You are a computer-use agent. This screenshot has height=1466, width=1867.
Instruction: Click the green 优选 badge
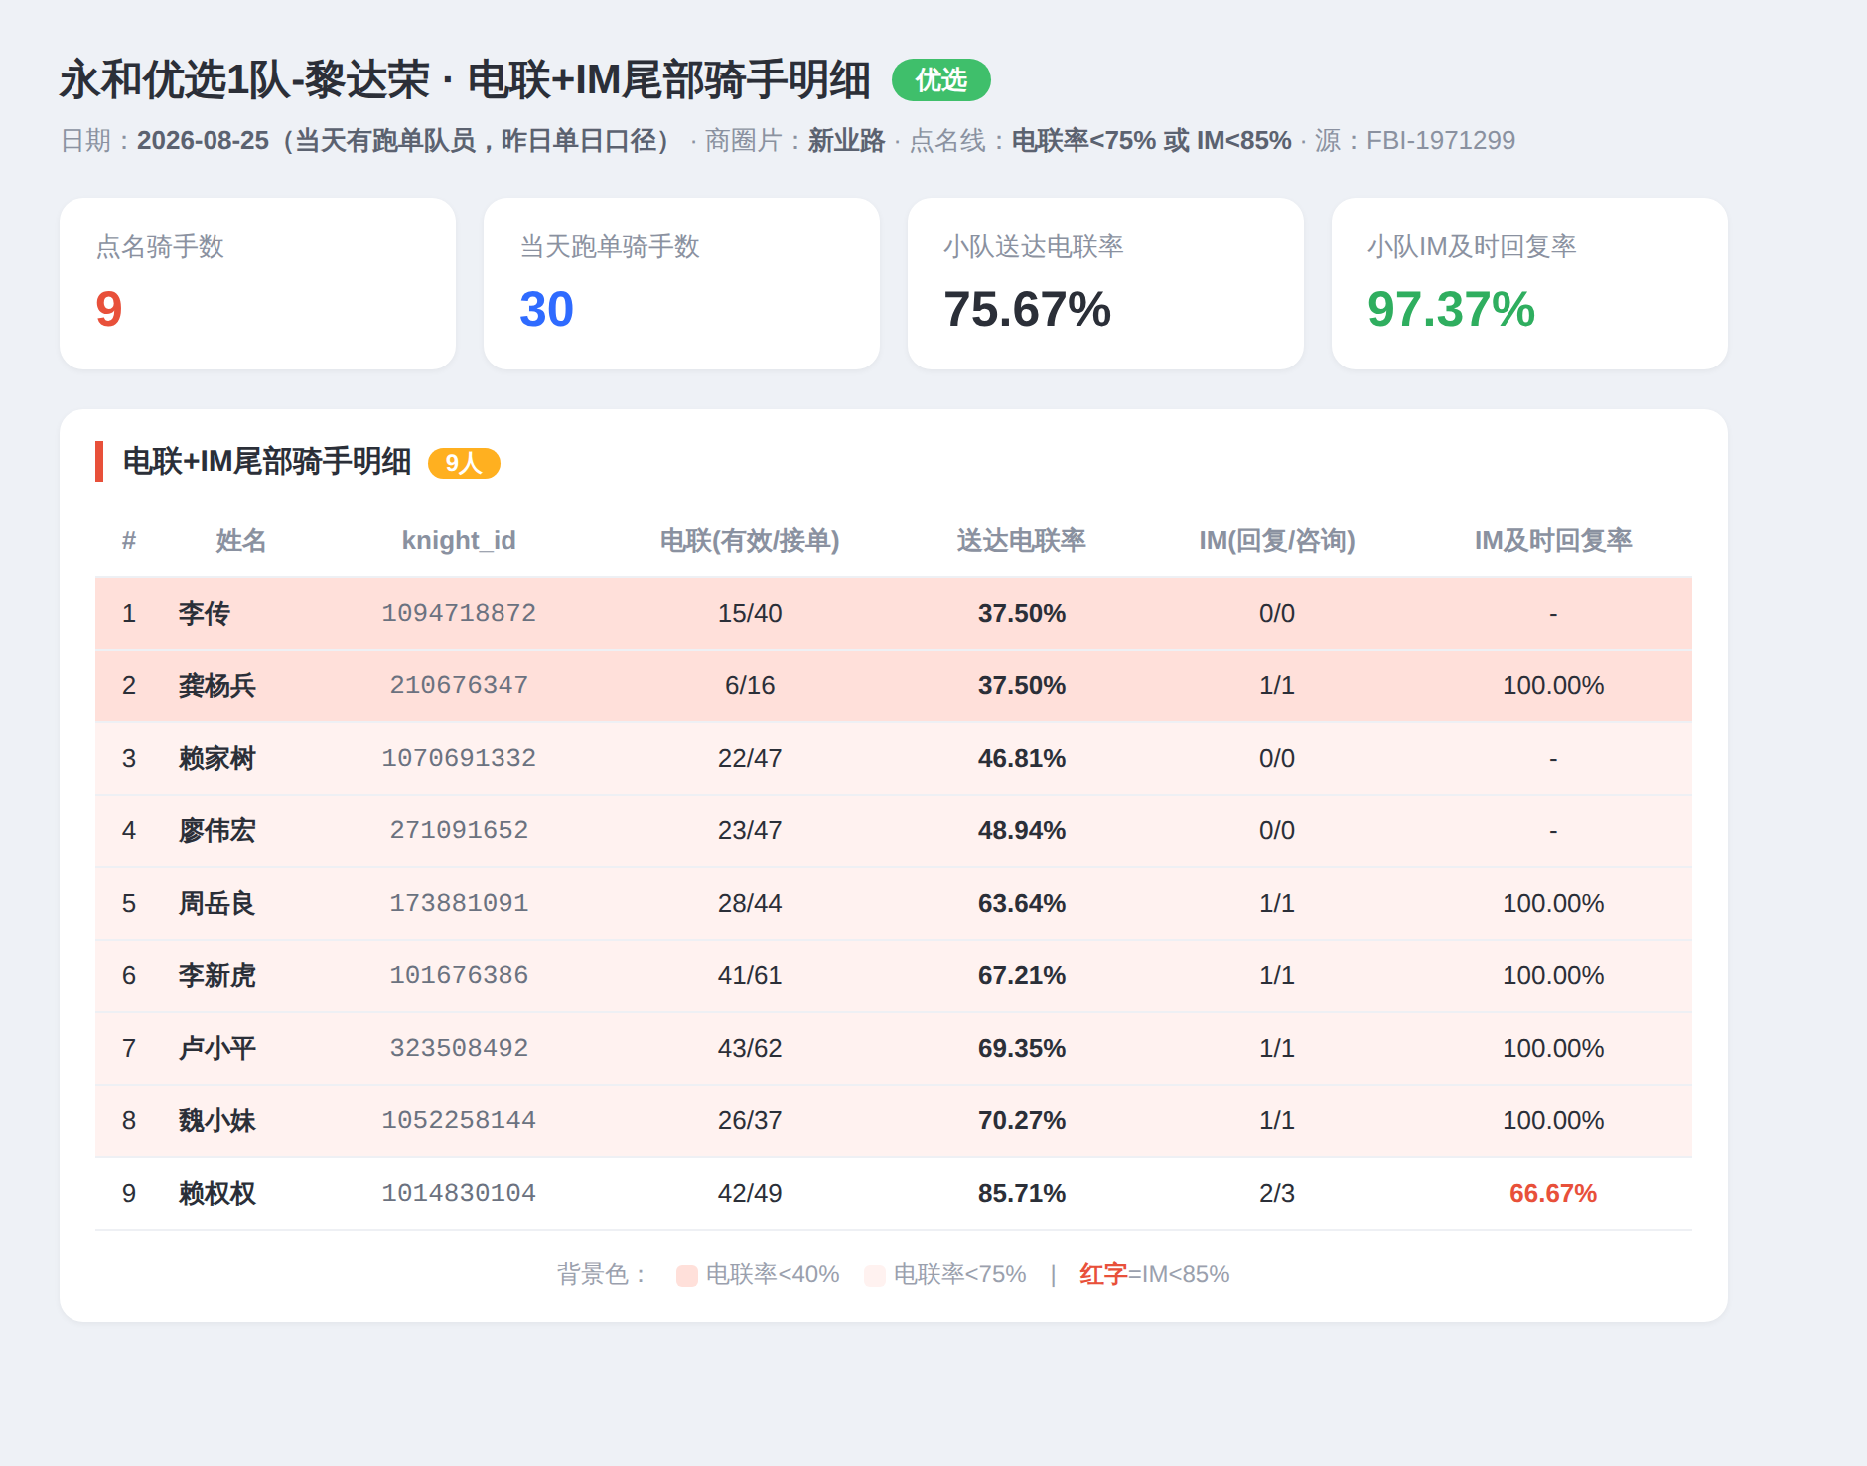pos(940,79)
